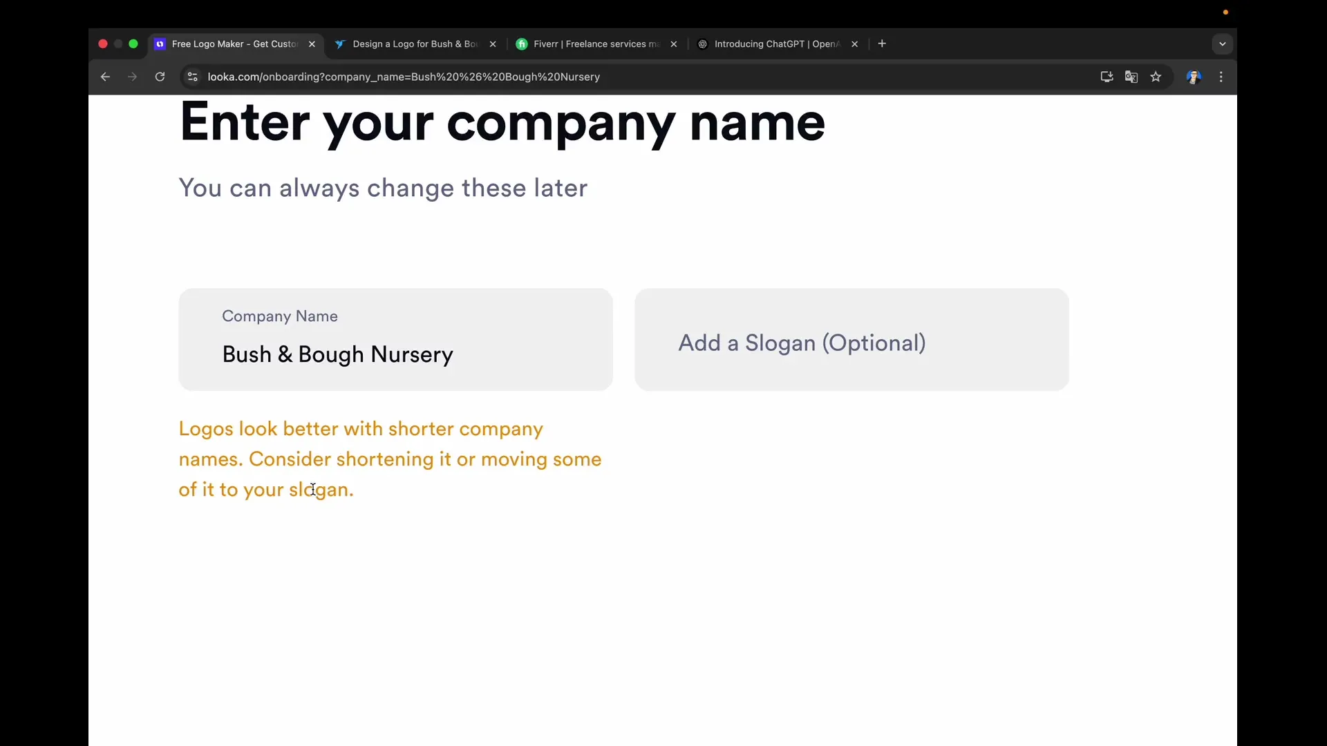Click the install app icon in address bar
Screen dimensions: 1327x746
click(x=1107, y=77)
